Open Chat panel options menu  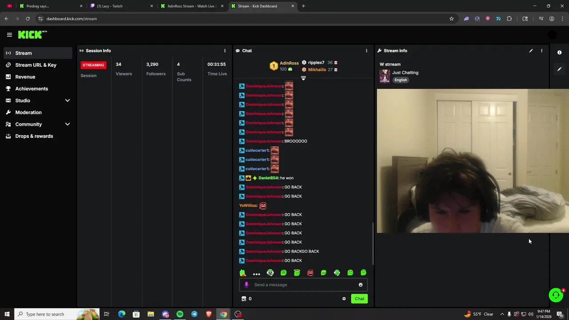point(366,51)
